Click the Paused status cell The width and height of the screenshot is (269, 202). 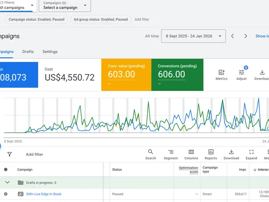118,194
